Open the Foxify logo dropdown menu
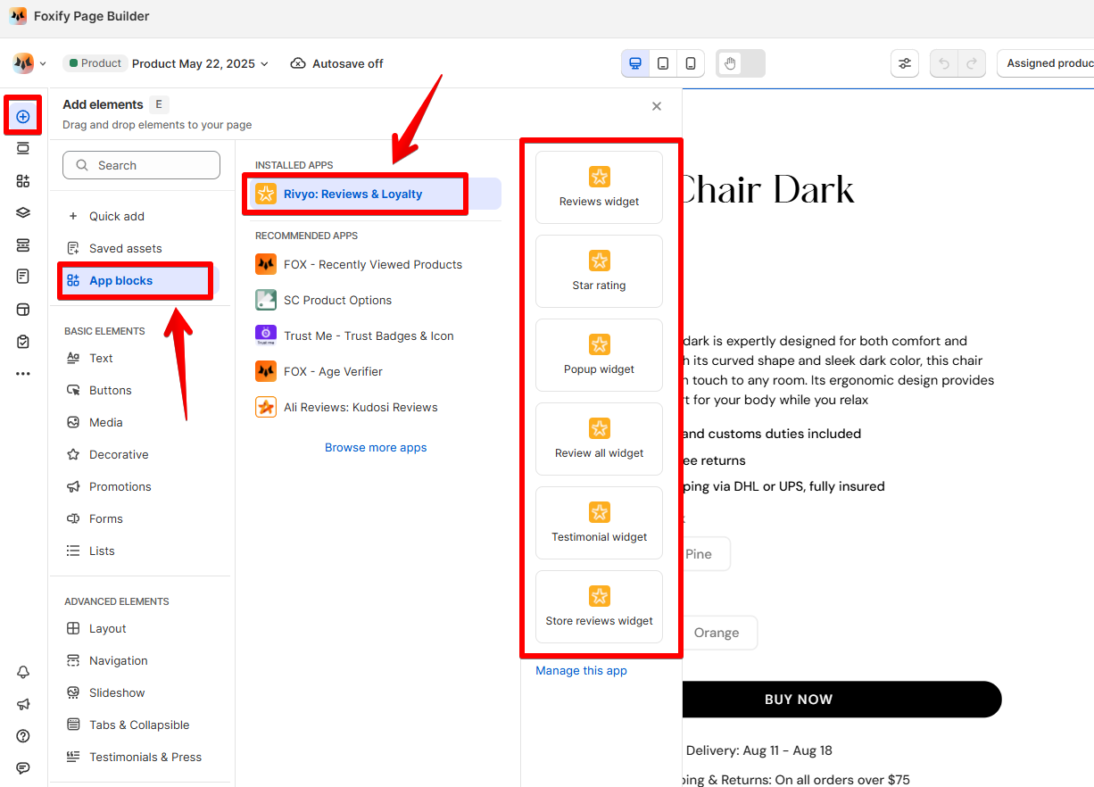Screen dimensions: 1094x787 point(29,63)
